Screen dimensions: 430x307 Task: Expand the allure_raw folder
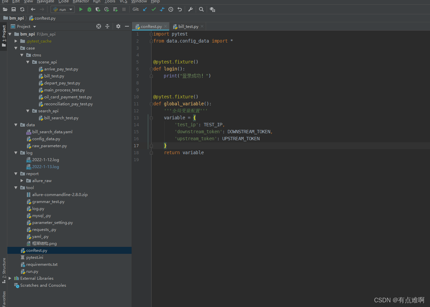coord(22,181)
